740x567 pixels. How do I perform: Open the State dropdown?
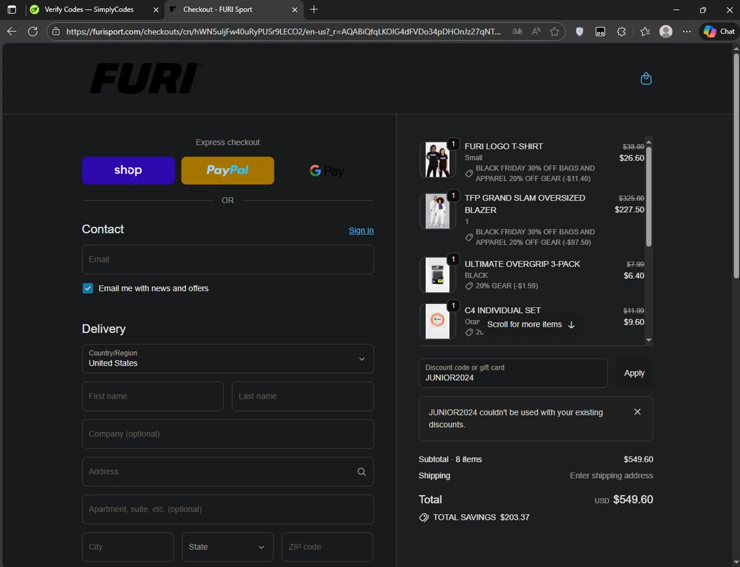227,547
